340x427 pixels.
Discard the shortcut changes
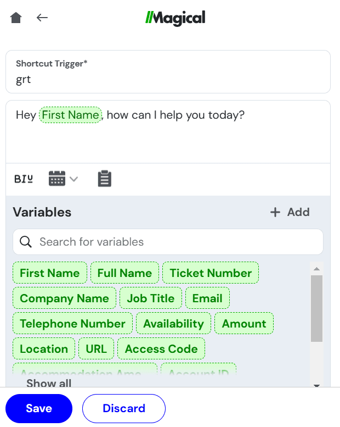[x=124, y=408]
